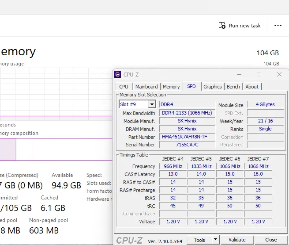Go to the Graphics tab
Image resolution: width=289 pixels, height=245 pixels.
(213, 87)
